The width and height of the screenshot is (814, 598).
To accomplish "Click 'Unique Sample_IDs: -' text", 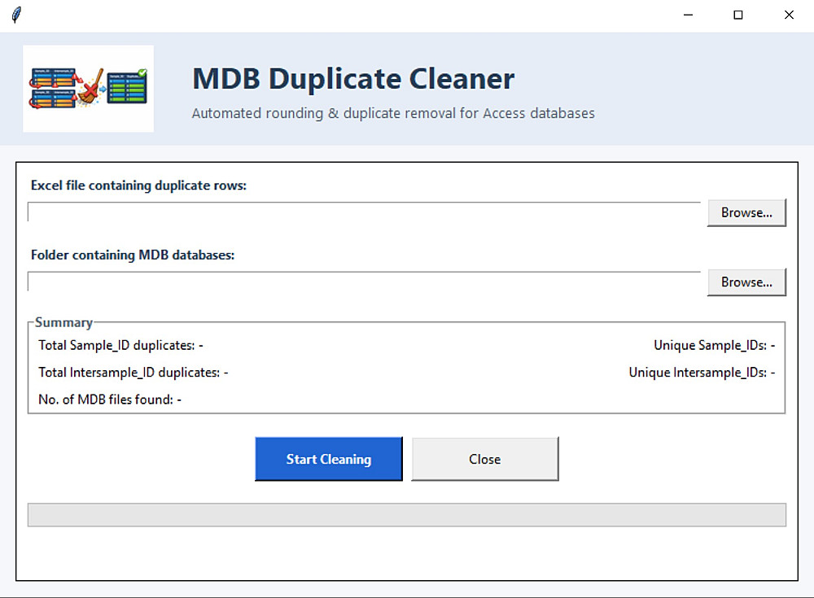I will (x=715, y=345).
